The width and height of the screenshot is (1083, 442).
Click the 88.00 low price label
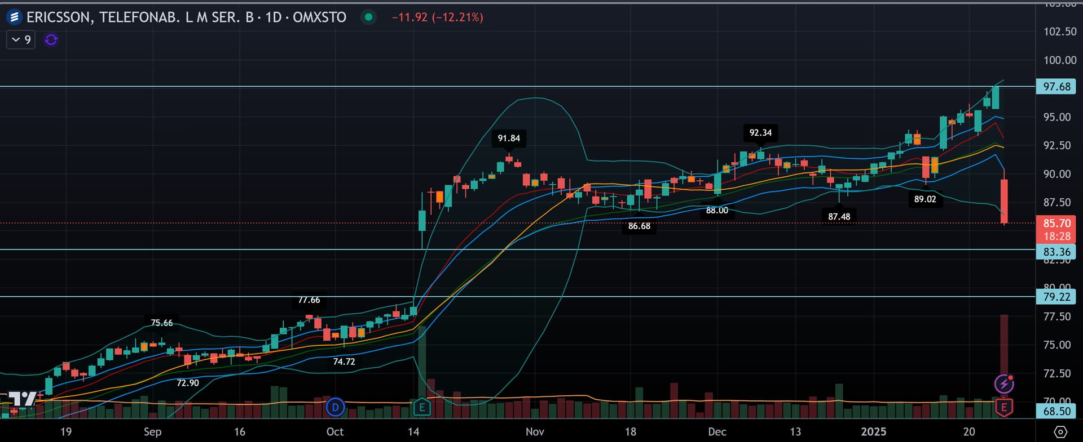(717, 211)
